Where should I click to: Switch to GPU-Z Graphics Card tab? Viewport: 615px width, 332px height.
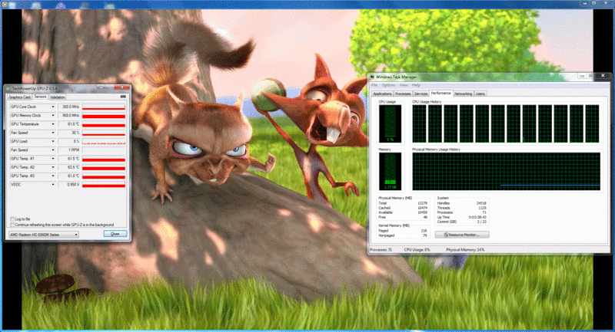pyautogui.click(x=19, y=97)
